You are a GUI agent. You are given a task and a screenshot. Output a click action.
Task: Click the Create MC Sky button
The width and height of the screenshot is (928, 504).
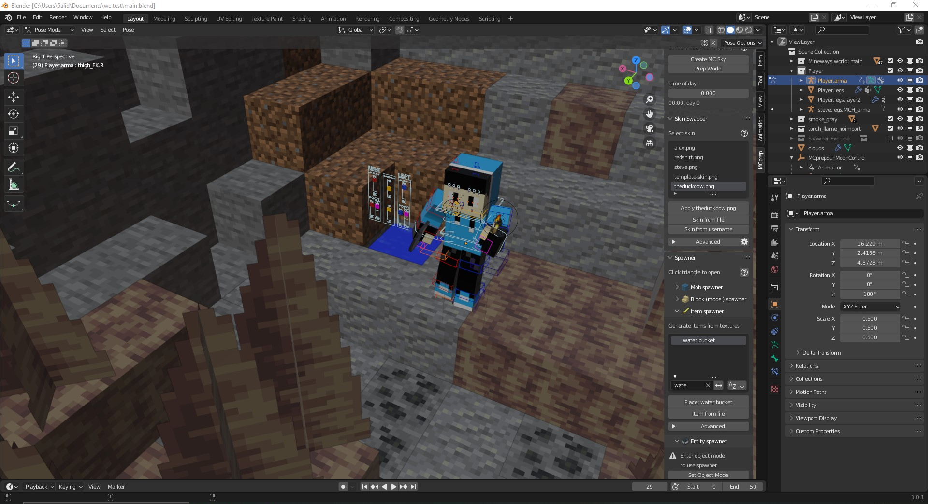coord(708,59)
